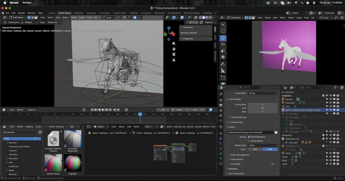
Task: Enable the Stereoscopy checkbox
Action: click(x=229, y=122)
